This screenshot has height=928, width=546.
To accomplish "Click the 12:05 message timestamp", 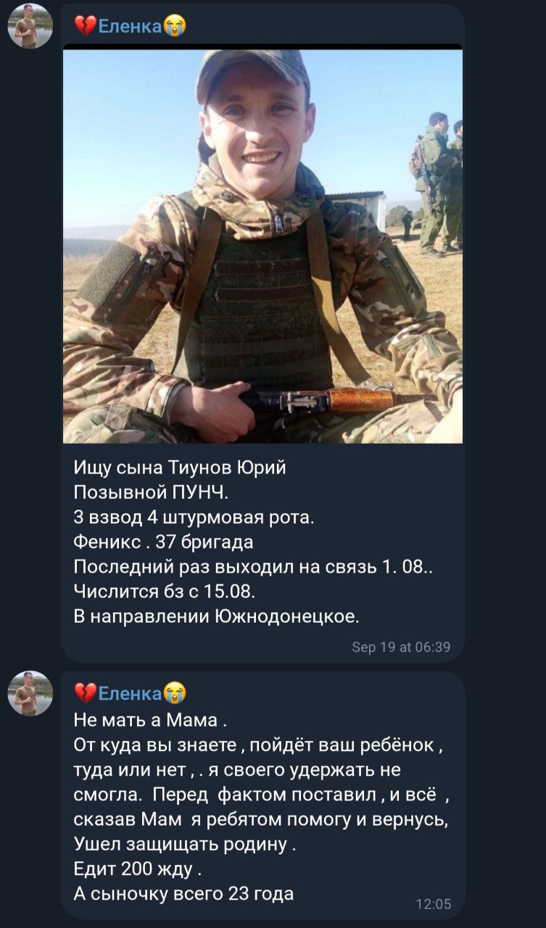I will (434, 903).
